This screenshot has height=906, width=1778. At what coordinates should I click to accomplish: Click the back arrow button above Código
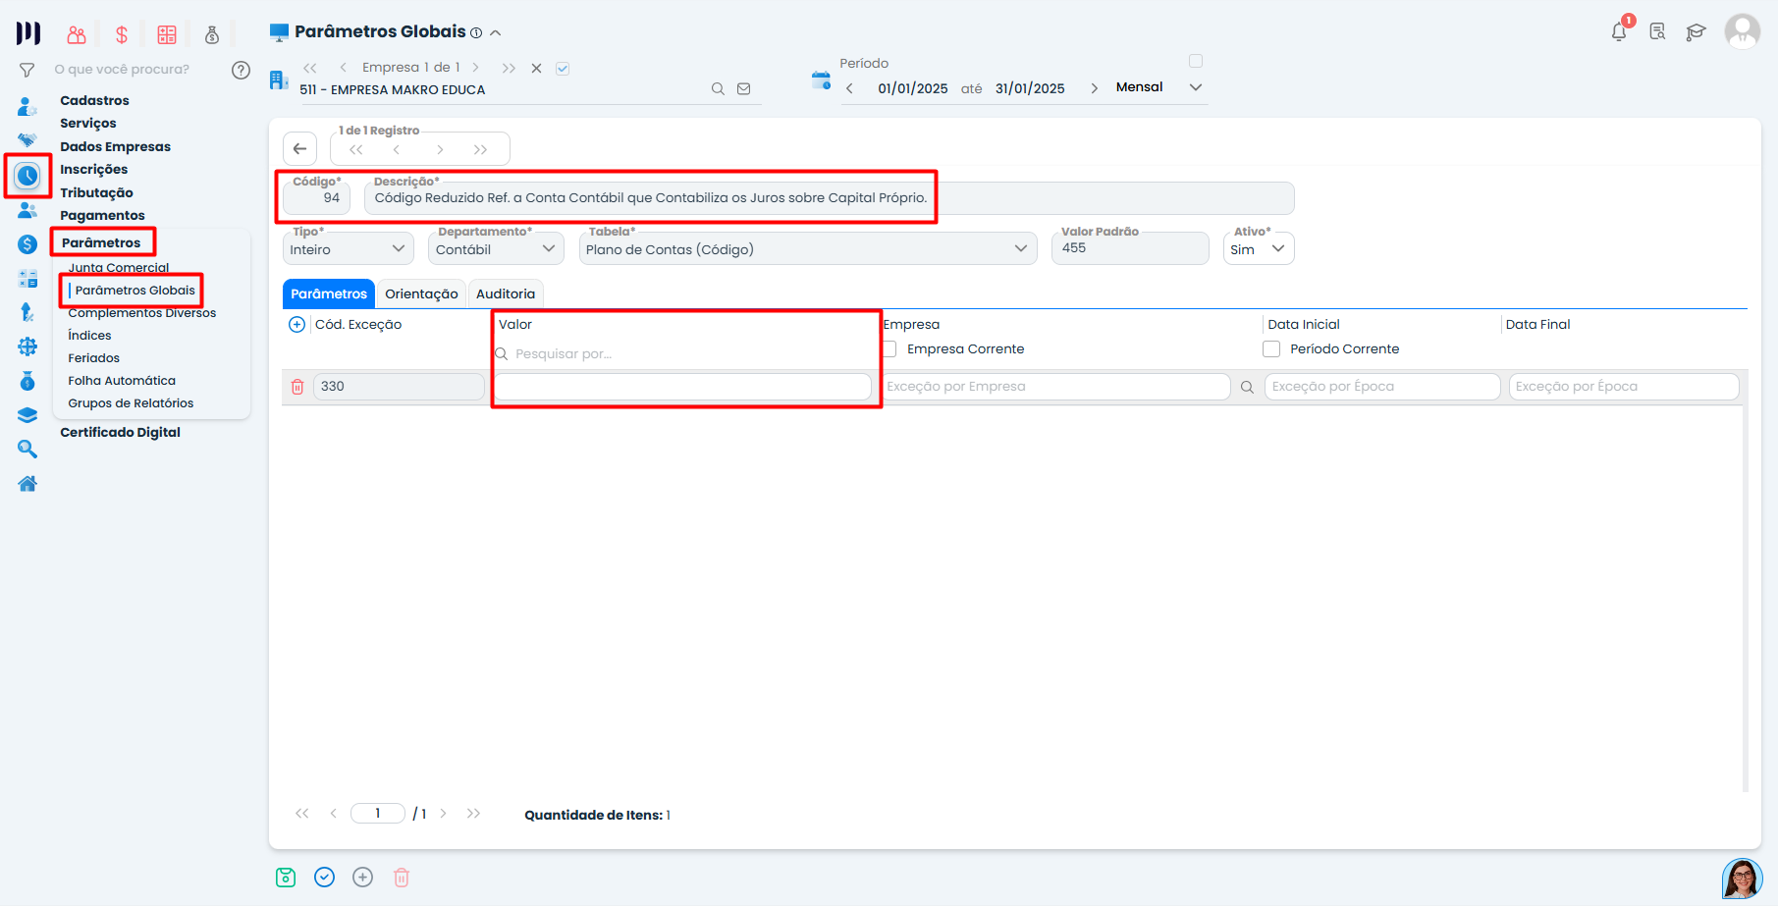pos(300,149)
